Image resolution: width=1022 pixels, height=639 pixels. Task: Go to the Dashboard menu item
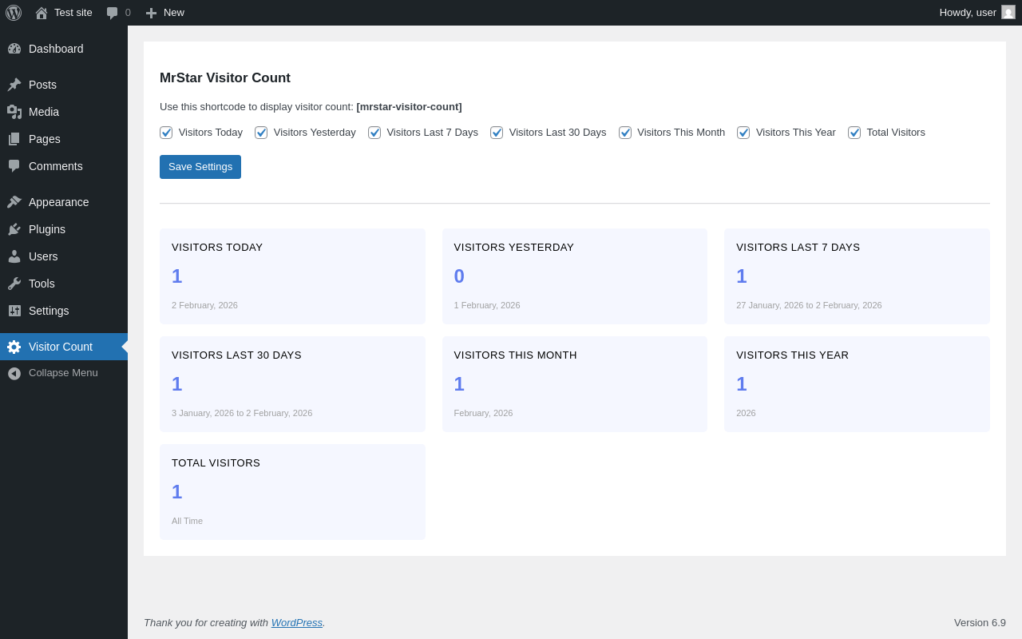click(x=56, y=49)
